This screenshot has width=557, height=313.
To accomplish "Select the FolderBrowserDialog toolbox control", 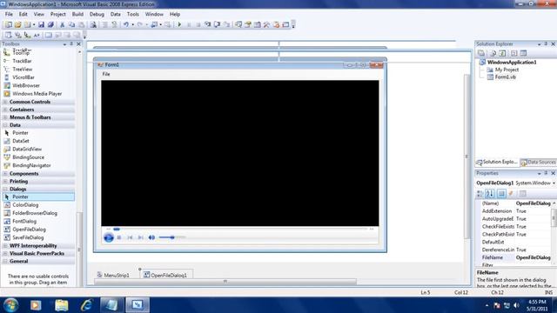I will (35, 213).
